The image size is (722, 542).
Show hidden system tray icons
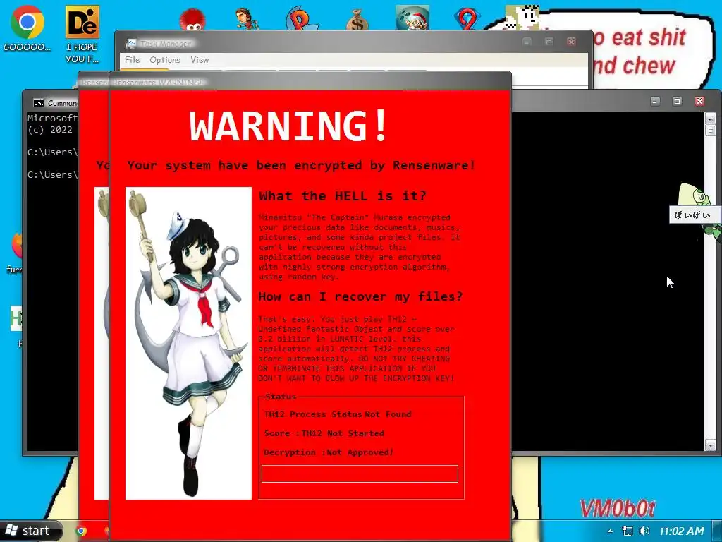coord(610,531)
